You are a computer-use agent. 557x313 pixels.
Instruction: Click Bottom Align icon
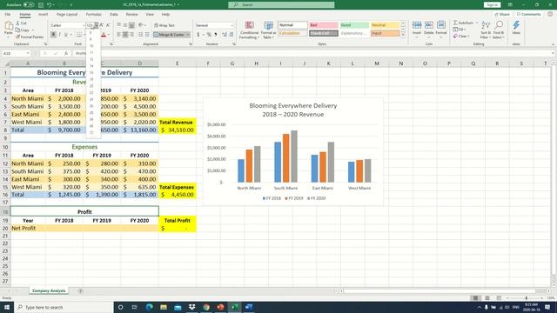click(x=131, y=25)
